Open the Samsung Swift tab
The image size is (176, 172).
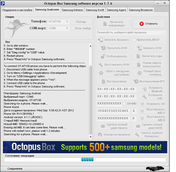point(95,10)
